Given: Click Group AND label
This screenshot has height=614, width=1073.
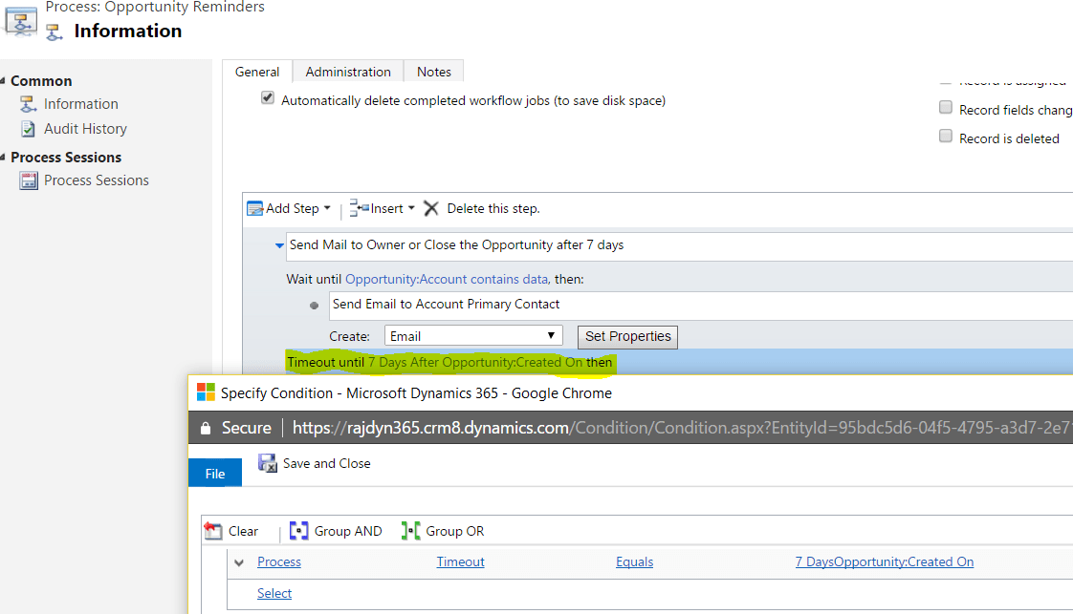Looking at the screenshot, I should coord(348,531).
